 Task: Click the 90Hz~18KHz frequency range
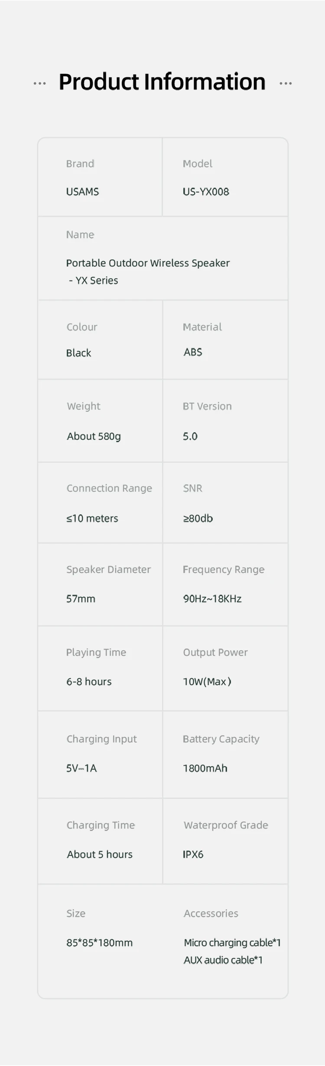point(212,599)
